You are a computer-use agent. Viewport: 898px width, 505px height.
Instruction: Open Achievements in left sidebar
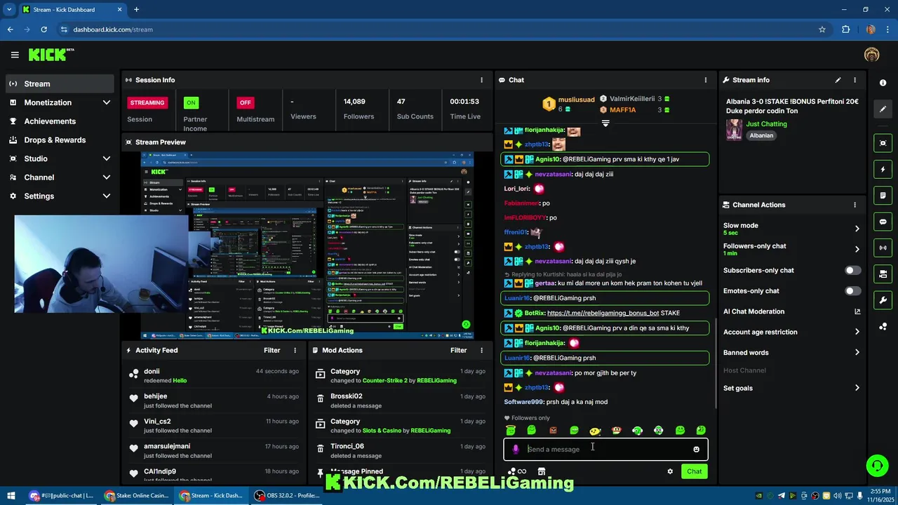pos(60,121)
